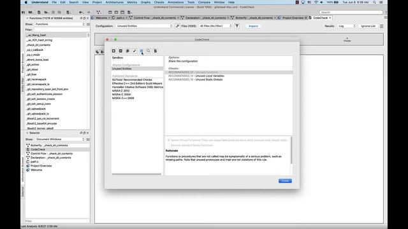408x229 pixels.
Task: Select _check_dir_contents in Functions list
Action: [38, 45]
